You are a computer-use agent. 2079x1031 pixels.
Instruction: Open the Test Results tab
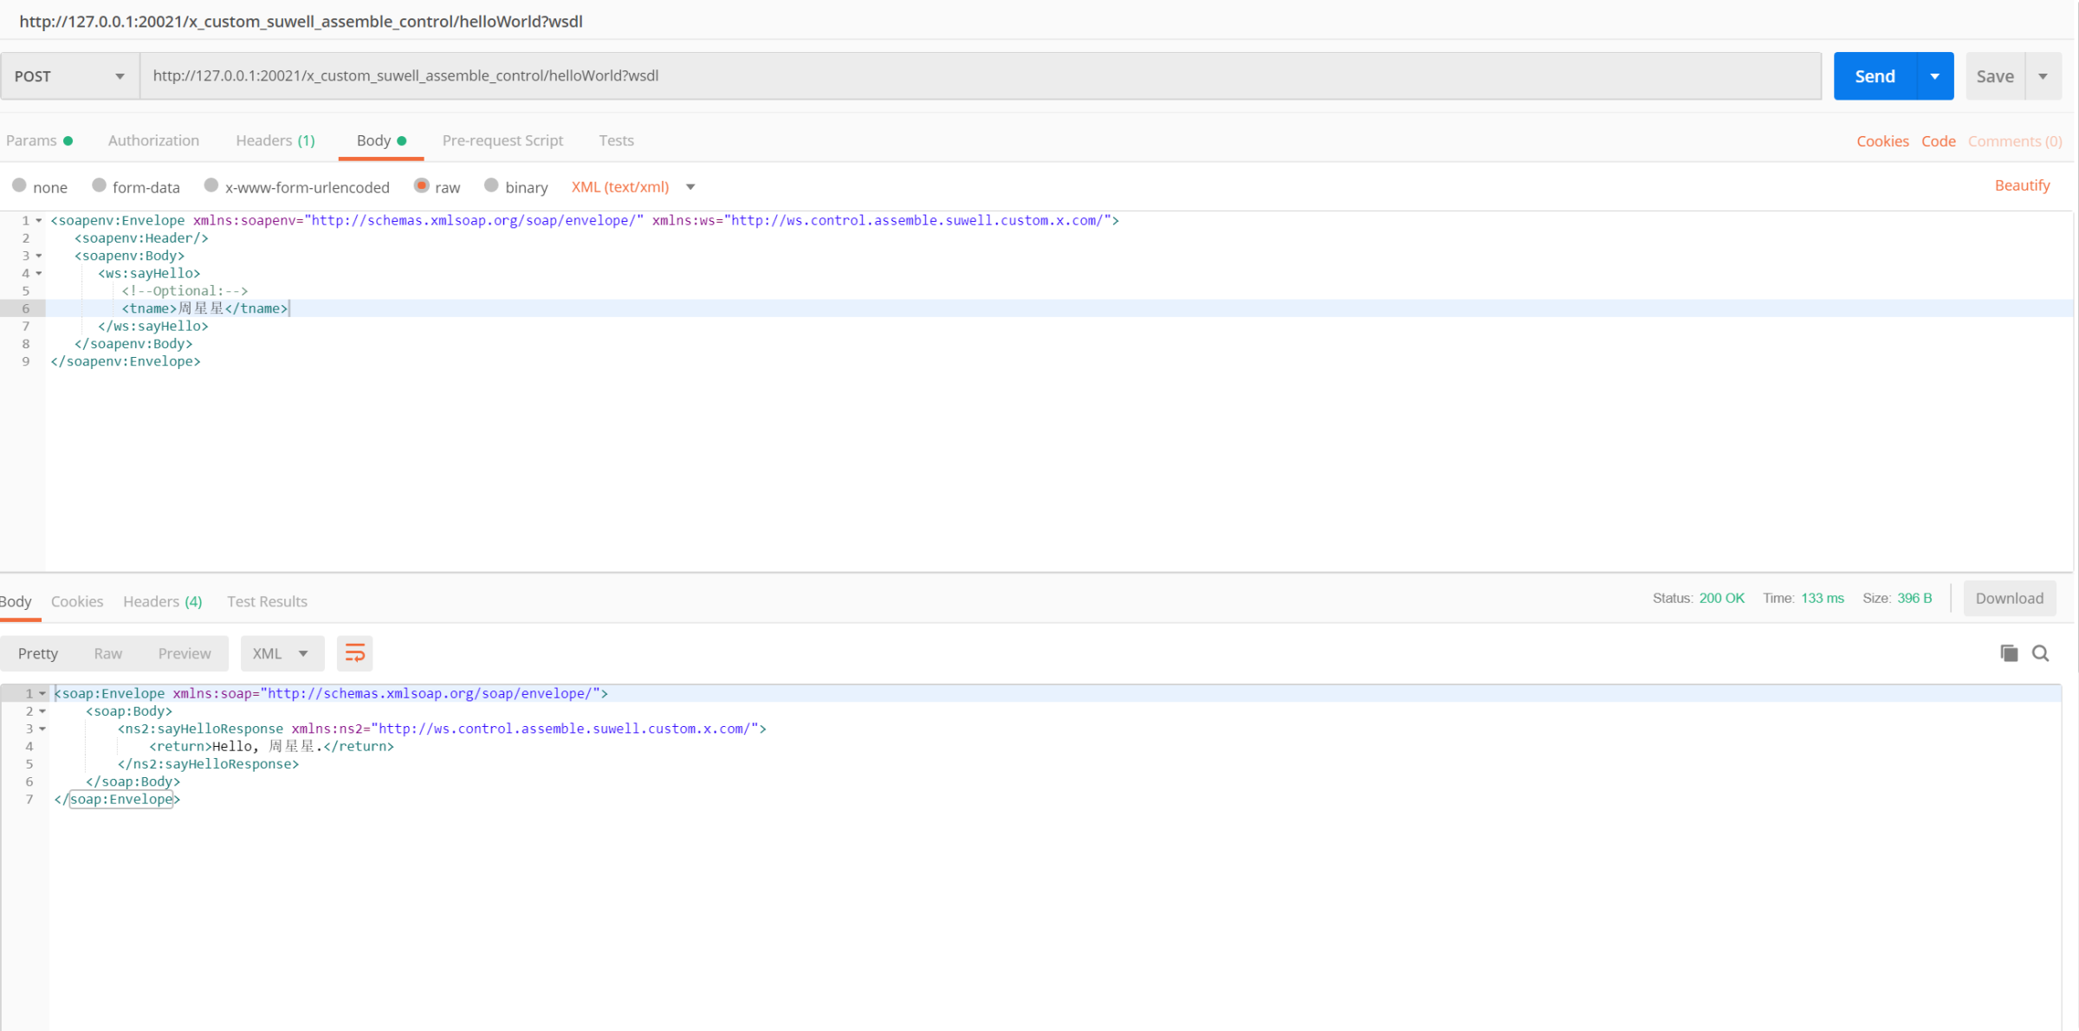267,601
